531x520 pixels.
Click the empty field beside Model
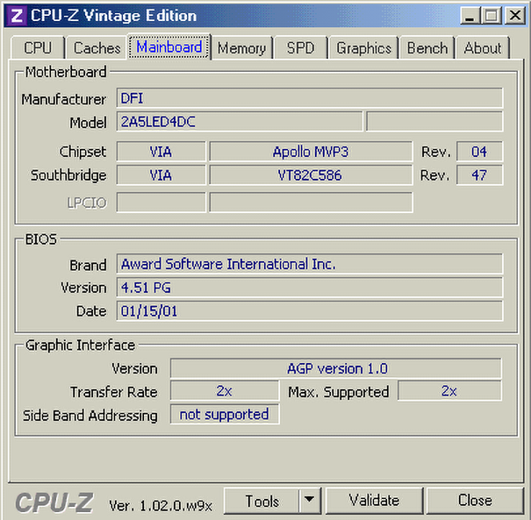pyautogui.click(x=434, y=122)
